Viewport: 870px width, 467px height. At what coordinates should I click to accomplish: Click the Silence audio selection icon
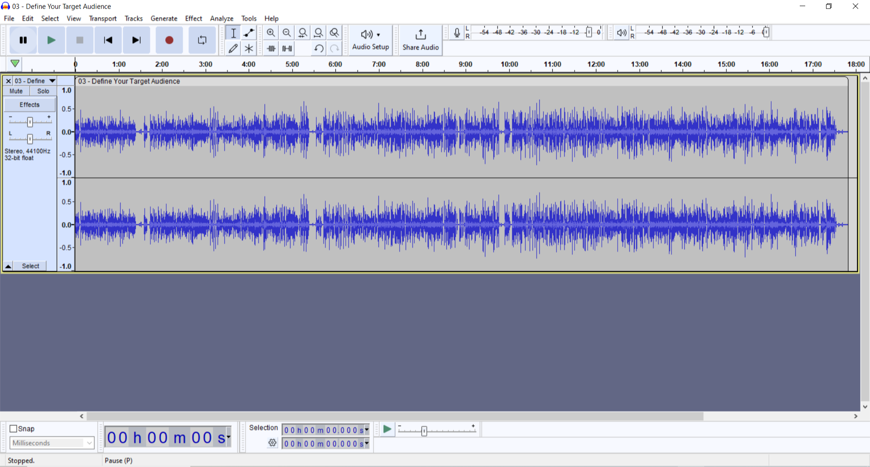[287, 48]
